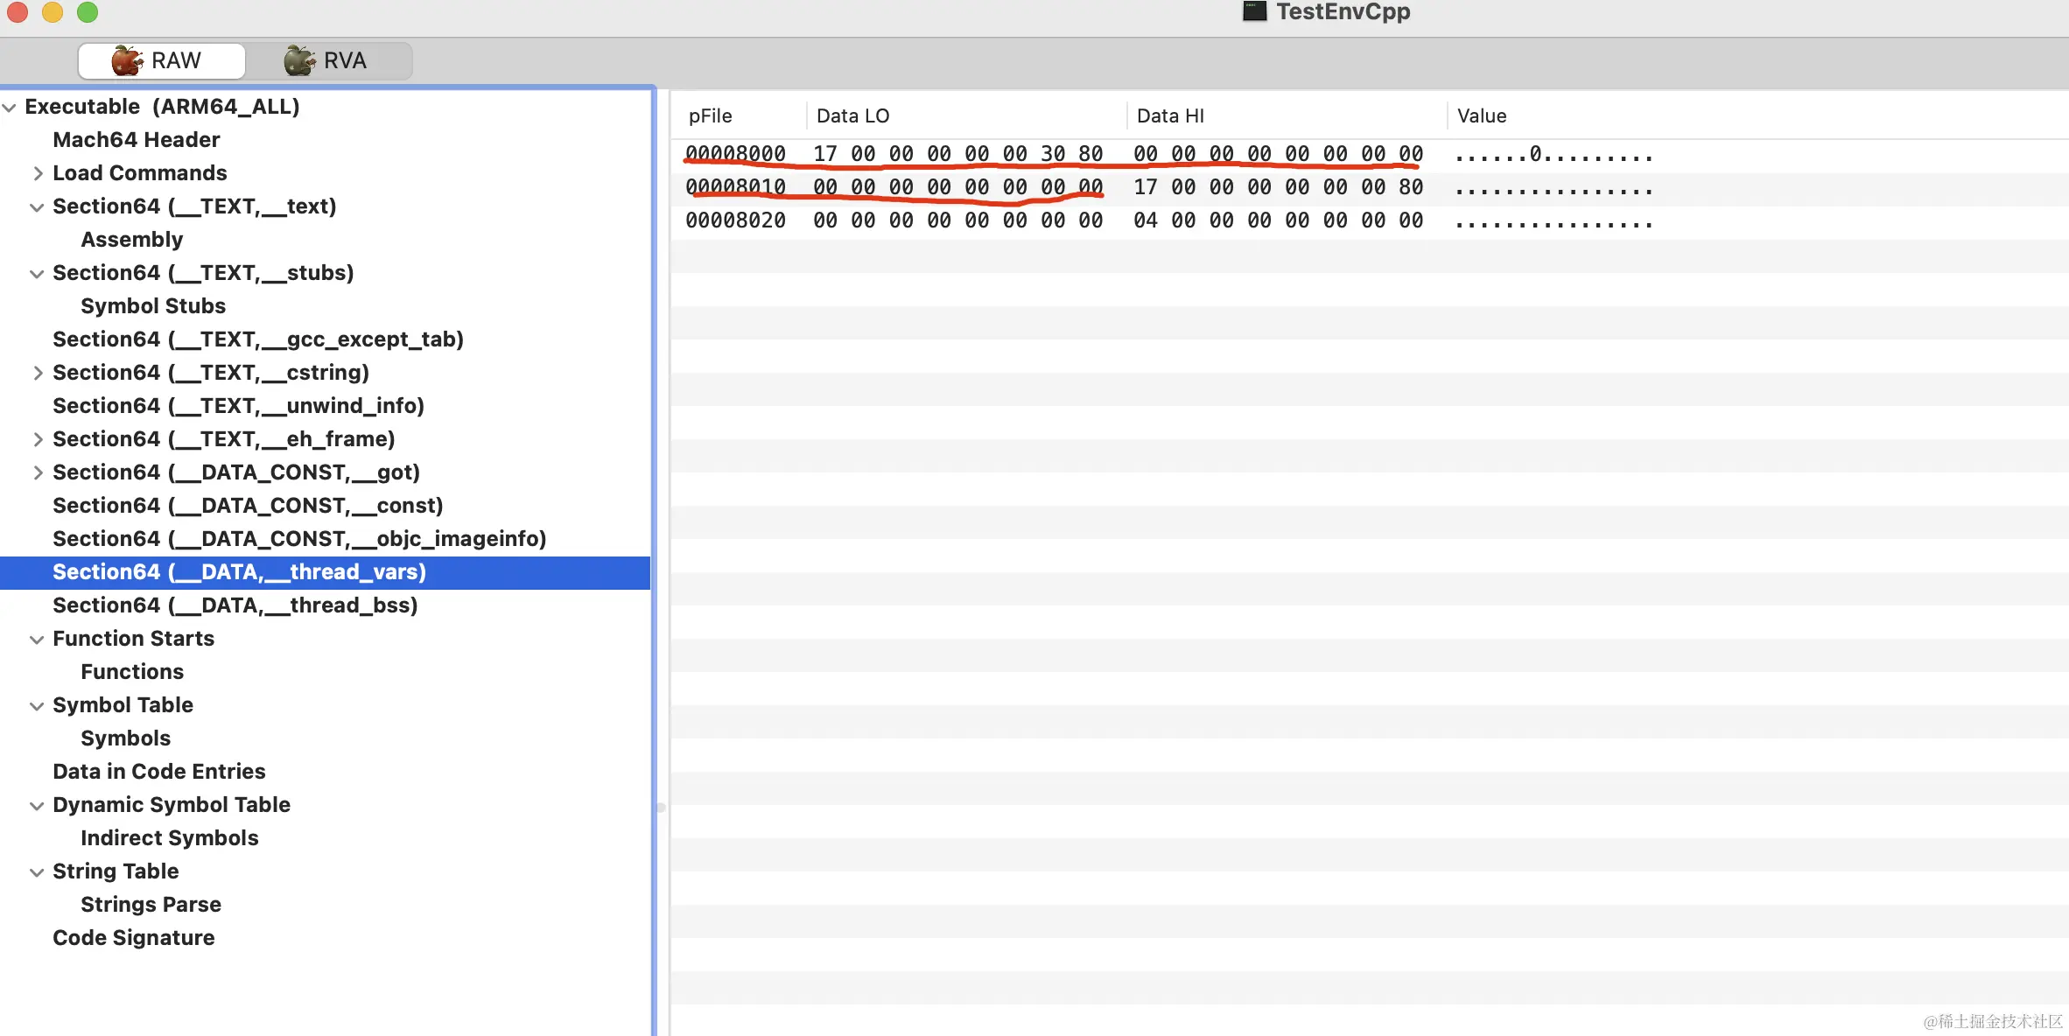Collapse the Symbol Table node
The width and height of the screenshot is (2069, 1036).
(x=37, y=706)
